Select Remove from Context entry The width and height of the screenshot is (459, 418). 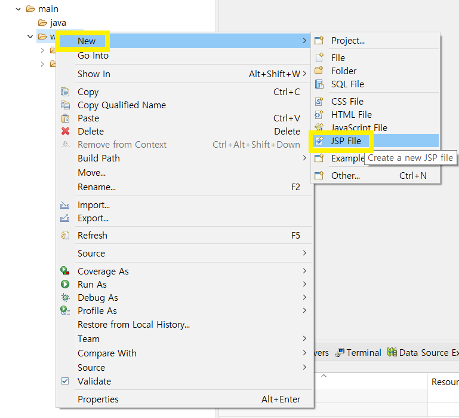(x=184, y=144)
